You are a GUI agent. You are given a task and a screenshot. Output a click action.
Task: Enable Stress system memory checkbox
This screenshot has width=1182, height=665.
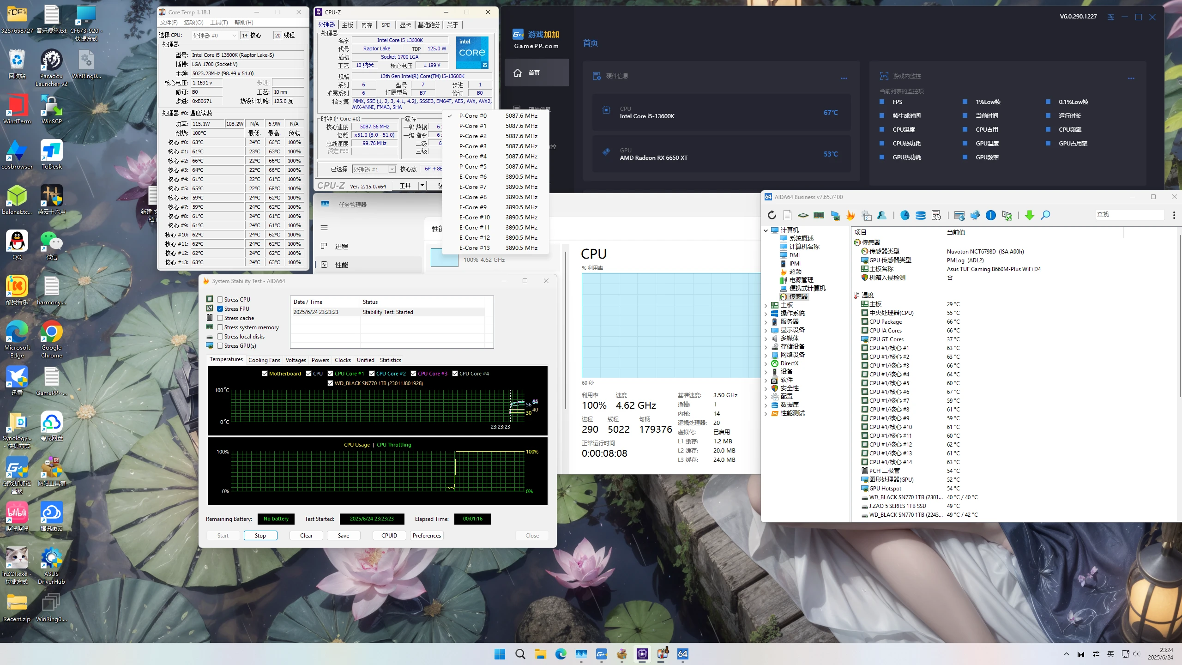pyautogui.click(x=220, y=327)
